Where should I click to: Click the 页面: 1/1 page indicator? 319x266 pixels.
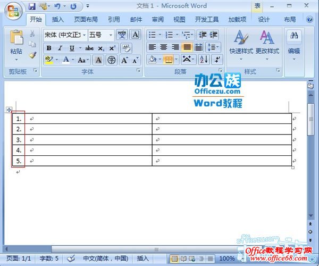(19, 259)
